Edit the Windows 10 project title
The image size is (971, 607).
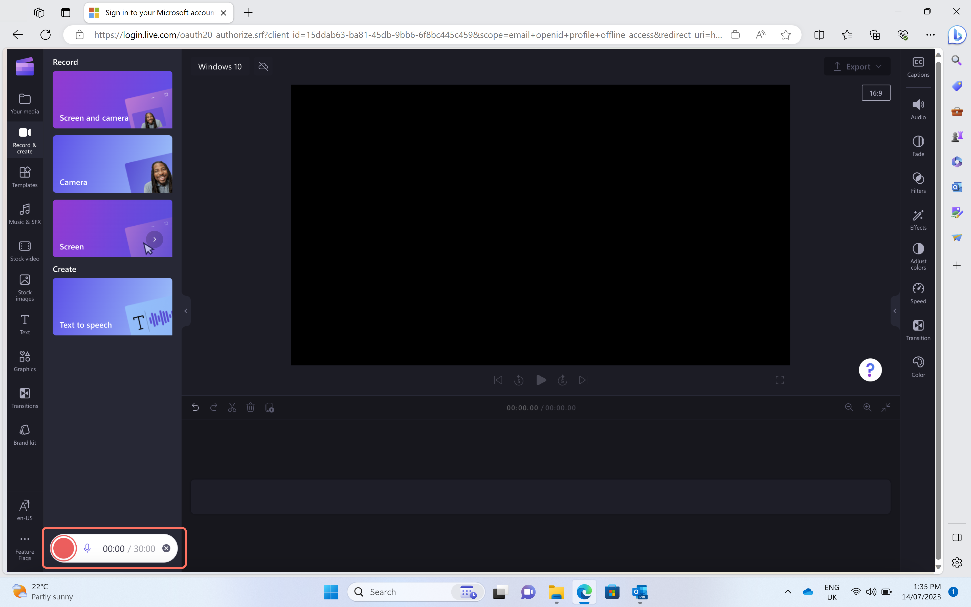220,67
